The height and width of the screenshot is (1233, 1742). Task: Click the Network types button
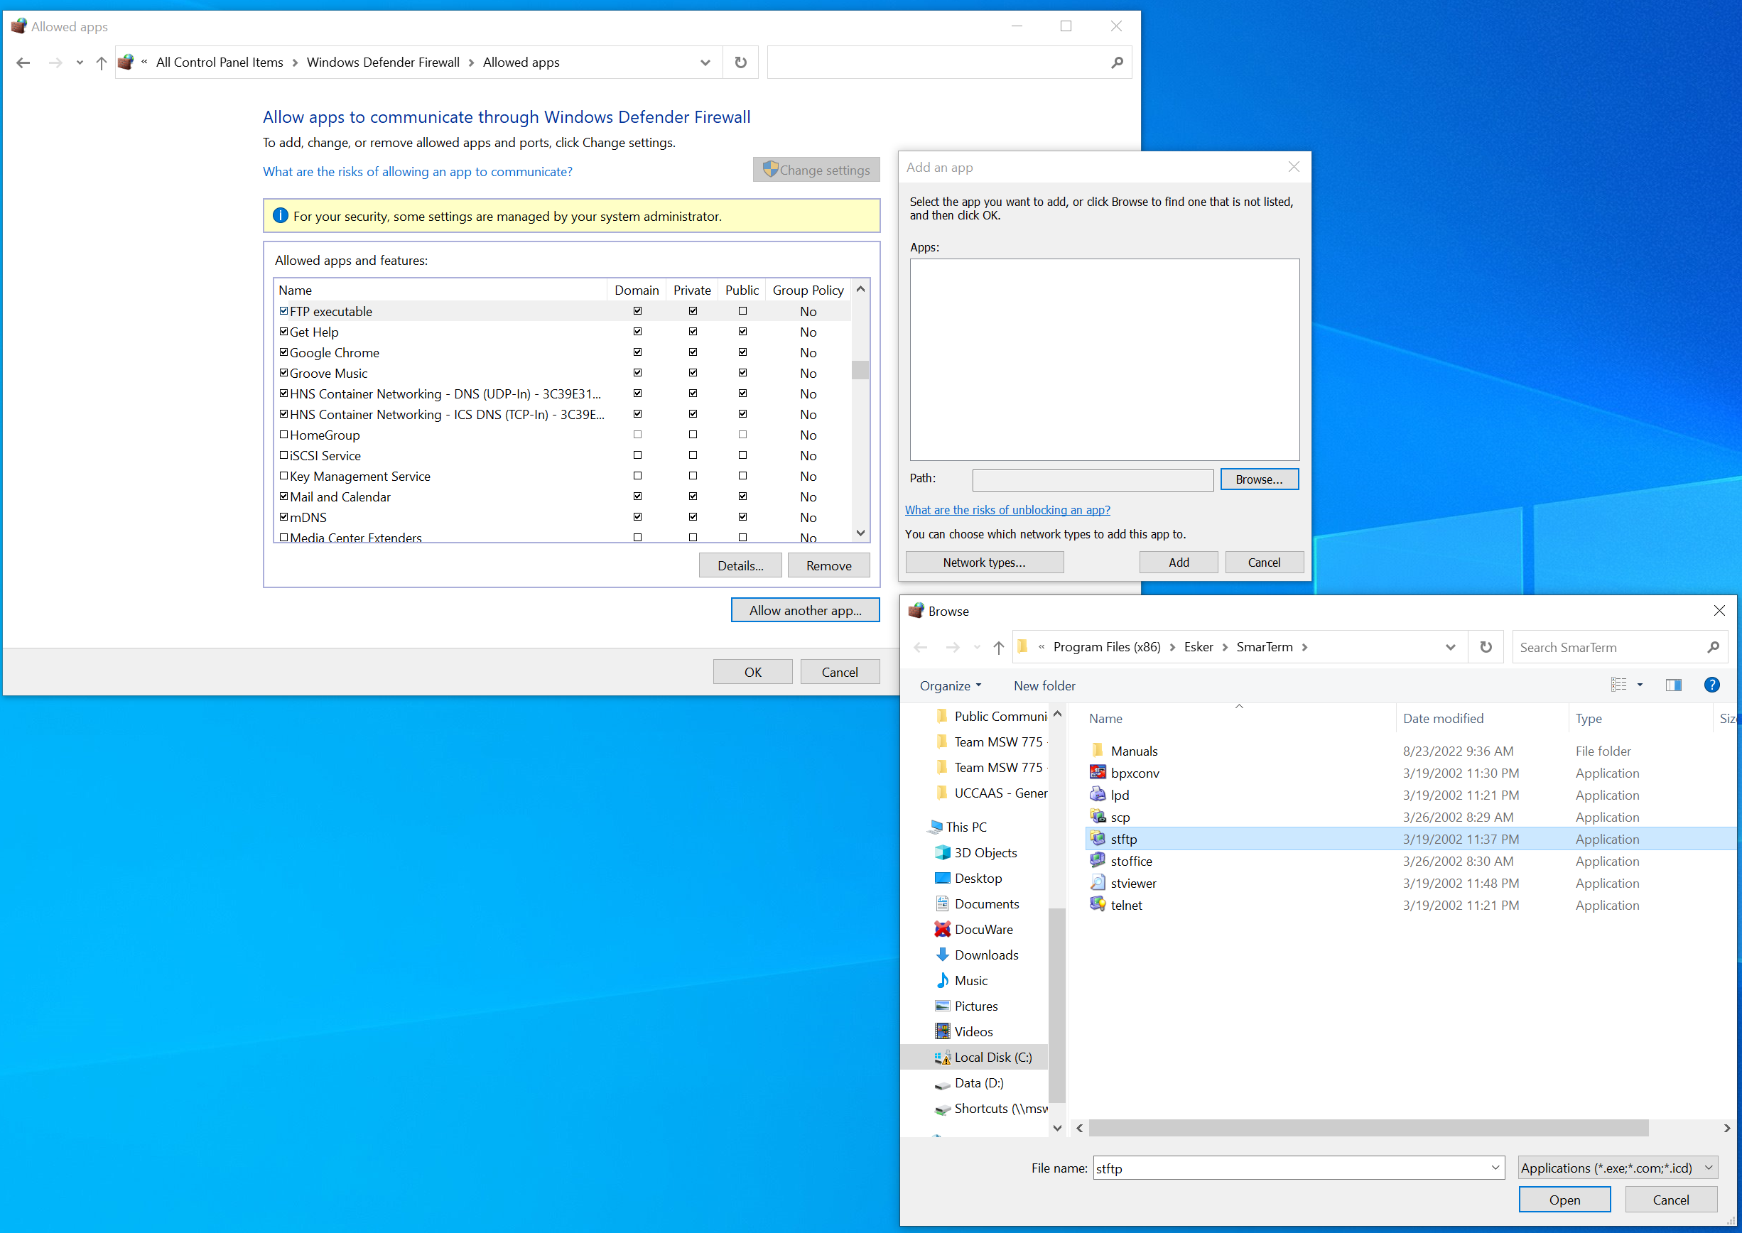click(984, 562)
